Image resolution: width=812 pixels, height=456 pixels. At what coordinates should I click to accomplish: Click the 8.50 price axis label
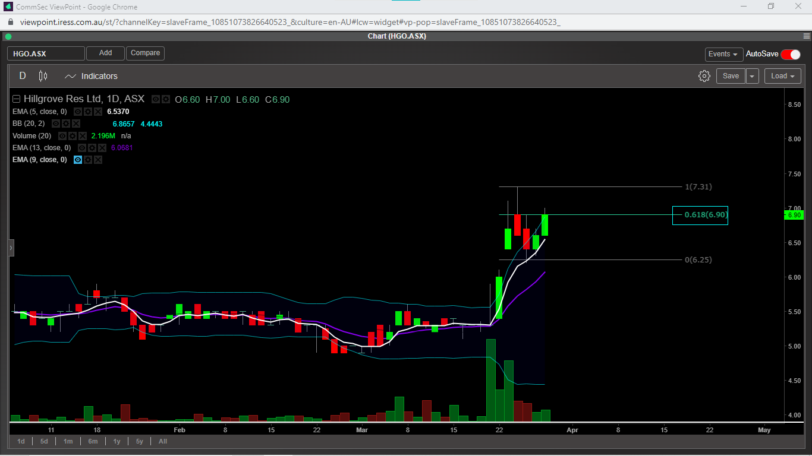click(794, 105)
